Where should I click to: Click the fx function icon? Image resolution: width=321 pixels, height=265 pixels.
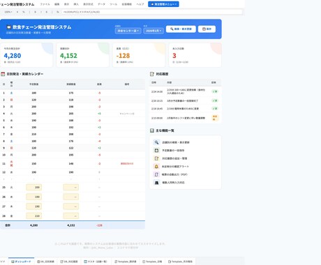pos(58,12)
